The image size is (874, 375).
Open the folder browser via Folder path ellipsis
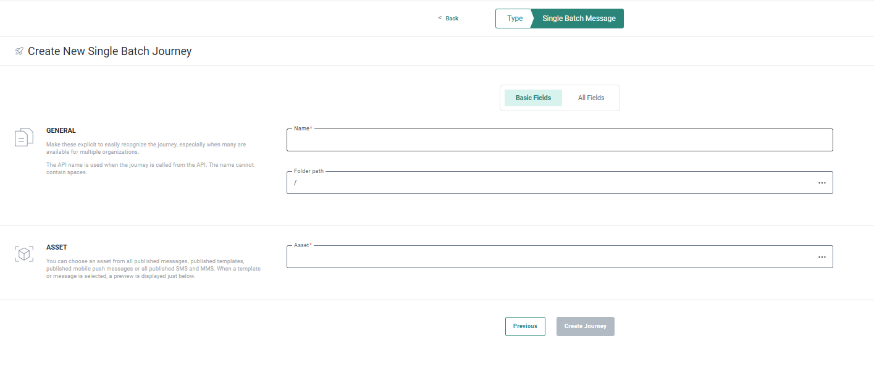click(x=821, y=183)
